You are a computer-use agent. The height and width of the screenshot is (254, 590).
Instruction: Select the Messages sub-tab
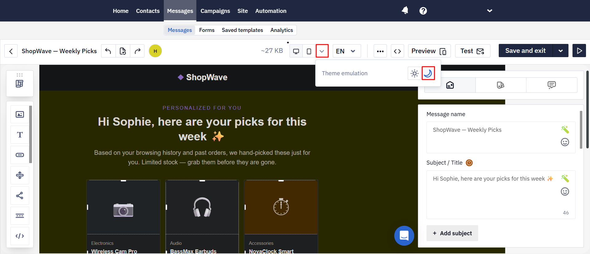point(180,30)
